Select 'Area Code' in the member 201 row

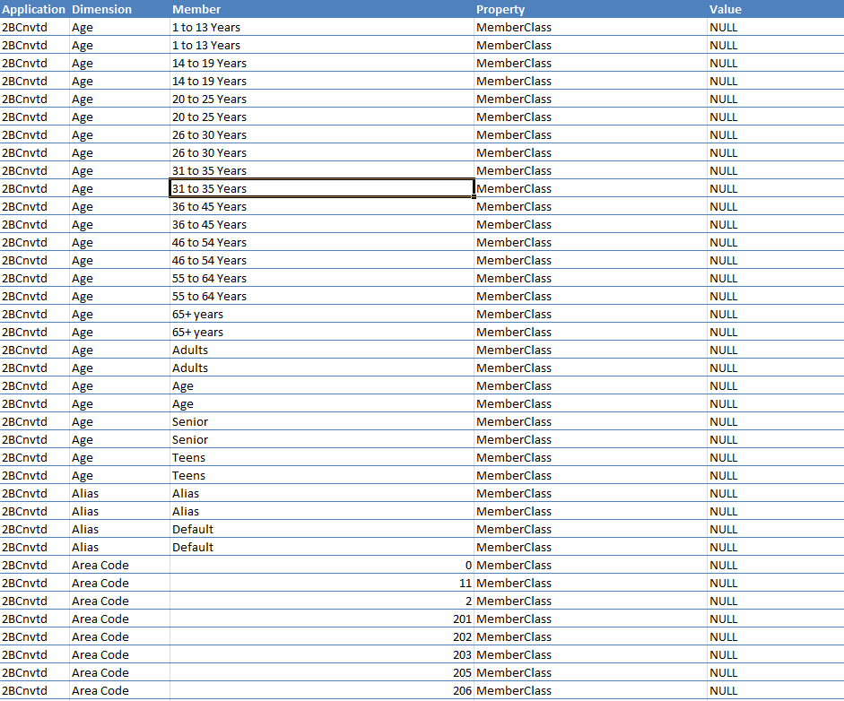tap(119, 619)
